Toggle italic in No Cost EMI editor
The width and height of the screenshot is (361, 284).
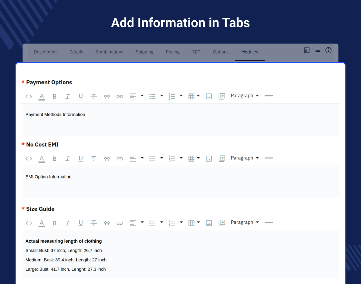tap(67, 159)
